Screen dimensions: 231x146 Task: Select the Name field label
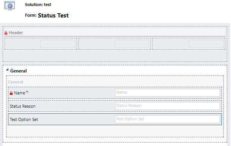coord(19,93)
